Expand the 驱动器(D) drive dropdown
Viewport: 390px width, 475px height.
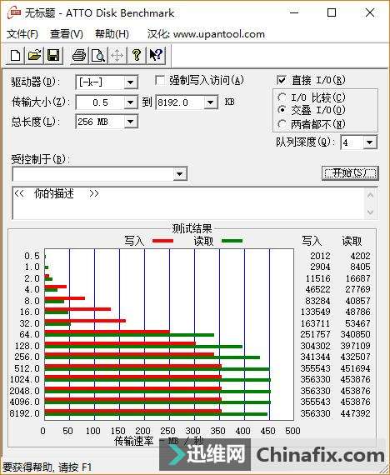(x=131, y=82)
